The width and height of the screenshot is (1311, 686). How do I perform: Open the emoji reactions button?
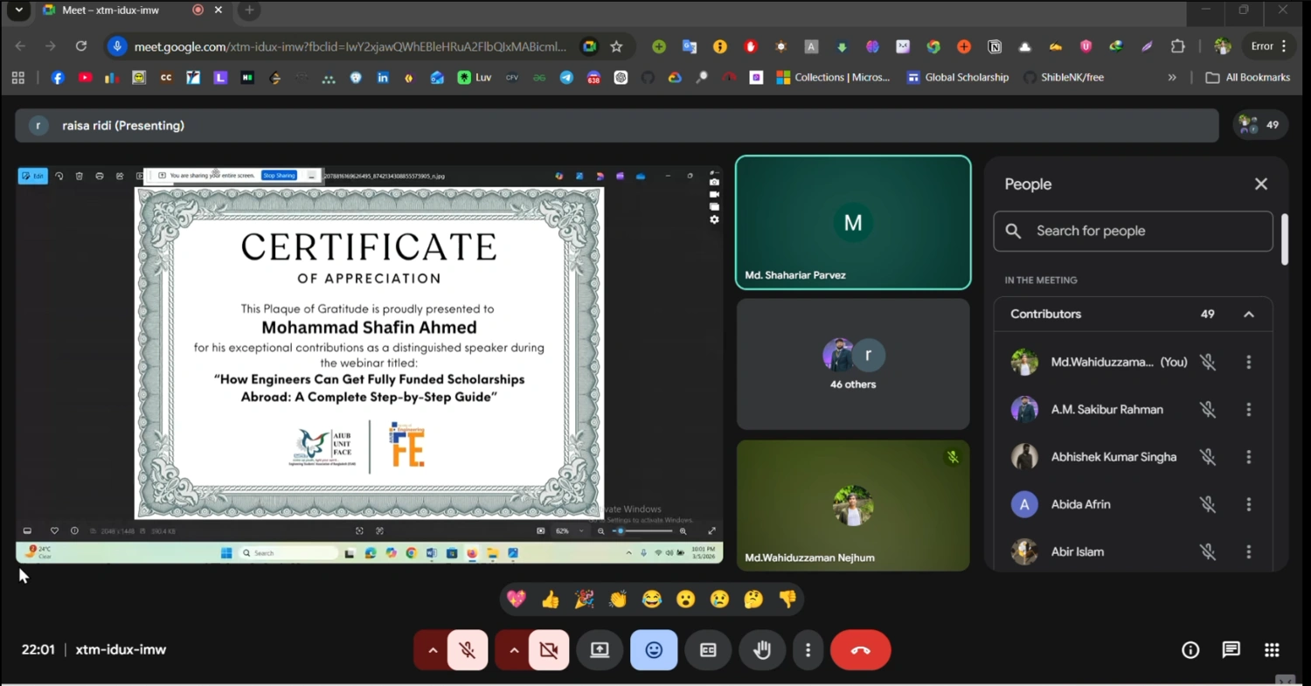(654, 650)
